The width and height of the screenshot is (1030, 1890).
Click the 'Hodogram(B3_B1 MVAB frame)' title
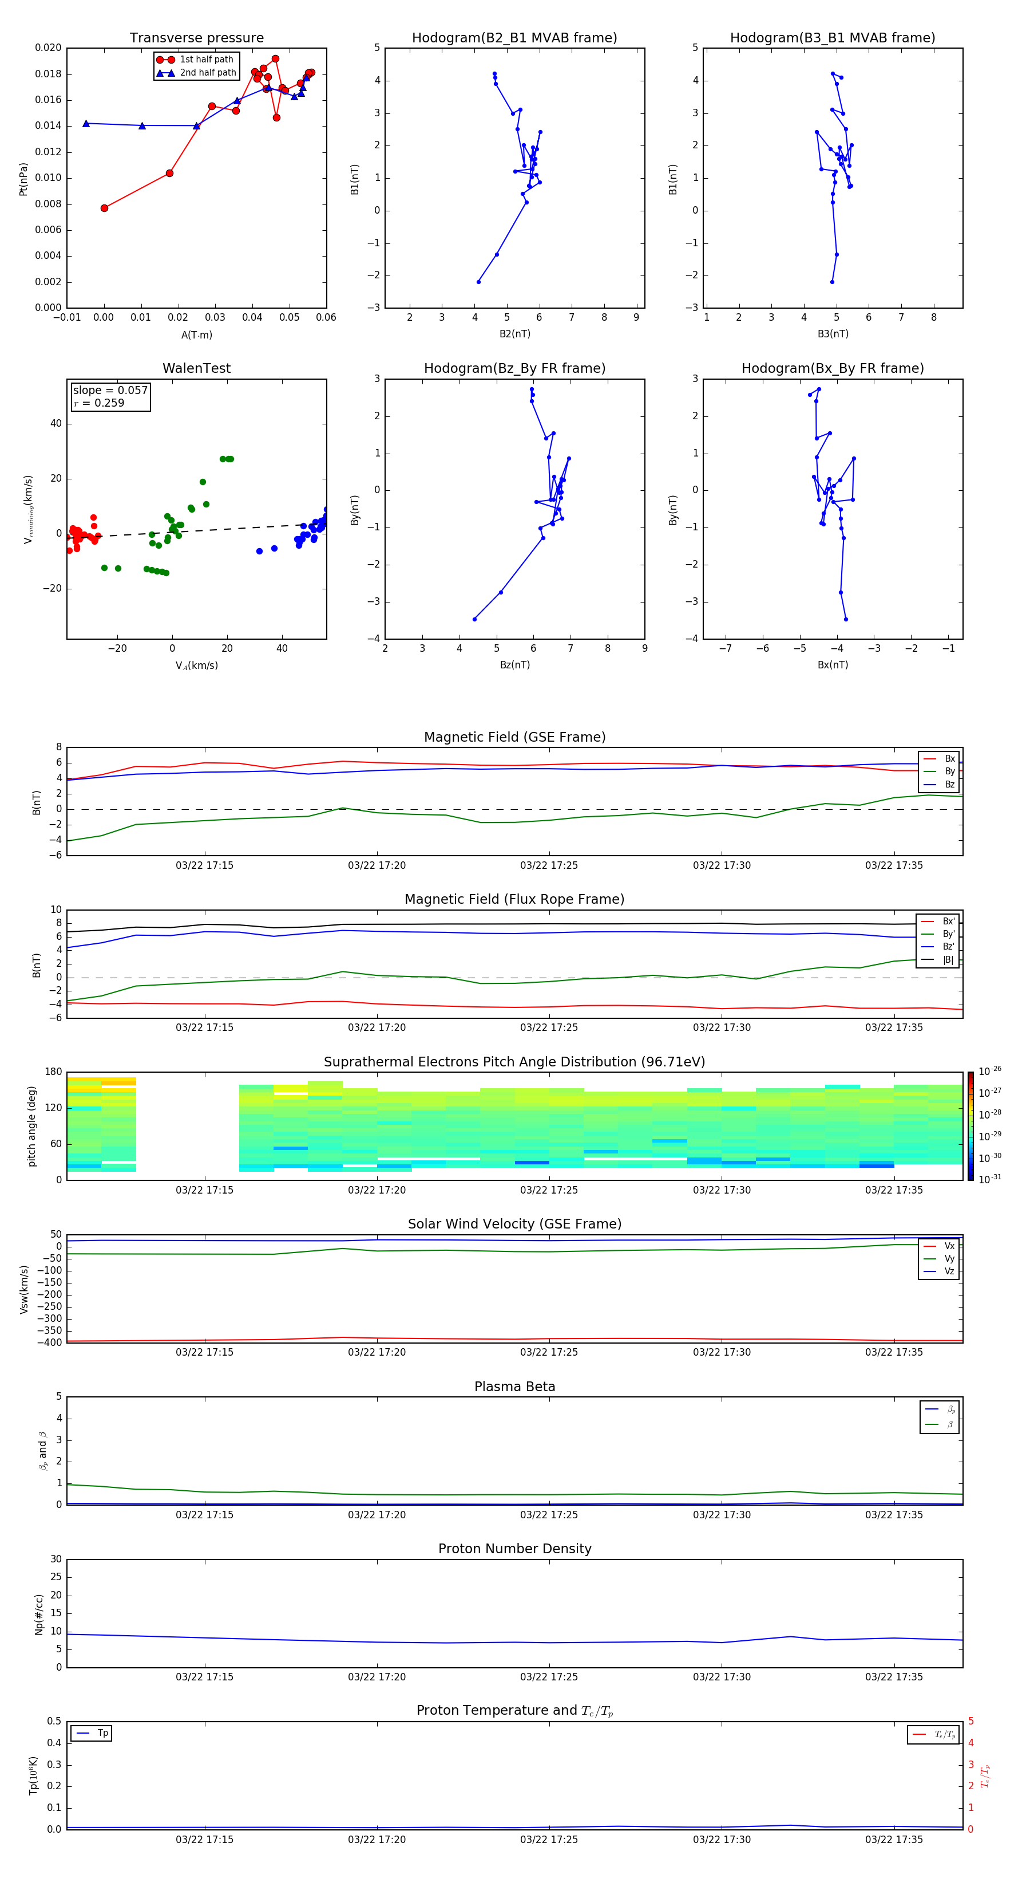pyautogui.click(x=833, y=38)
